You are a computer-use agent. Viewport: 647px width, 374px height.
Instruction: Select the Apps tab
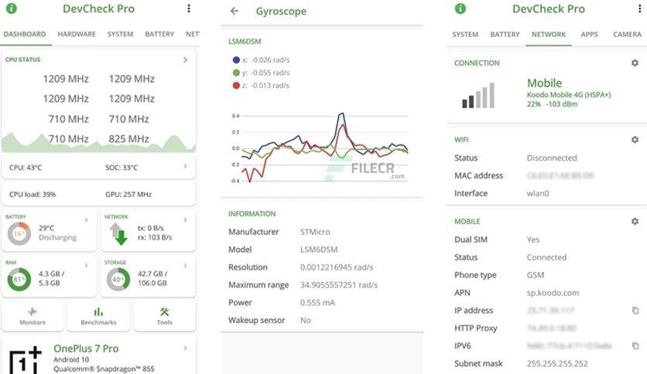[589, 34]
